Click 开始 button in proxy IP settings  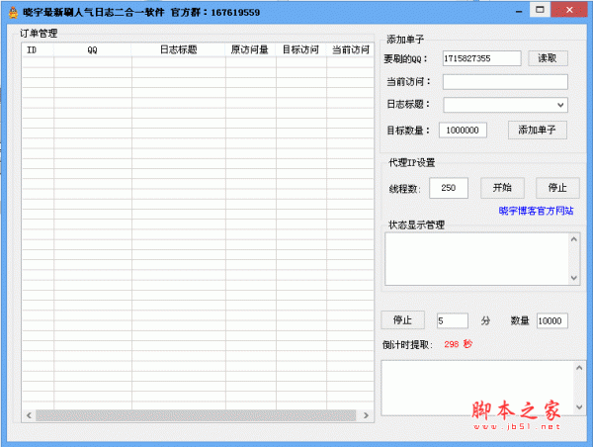(502, 188)
